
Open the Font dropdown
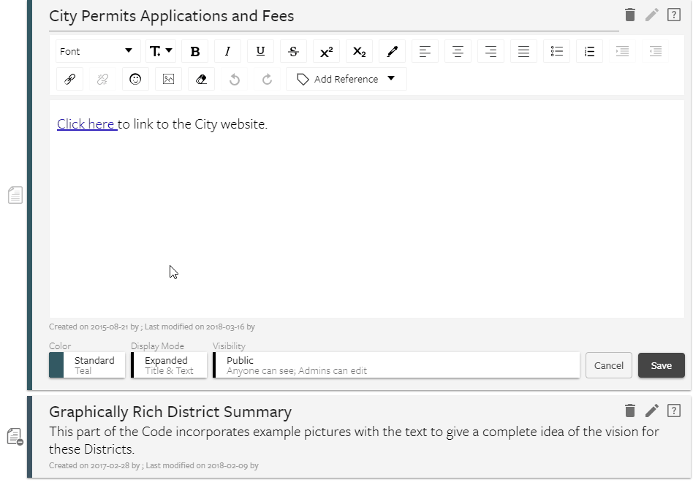[x=97, y=51]
